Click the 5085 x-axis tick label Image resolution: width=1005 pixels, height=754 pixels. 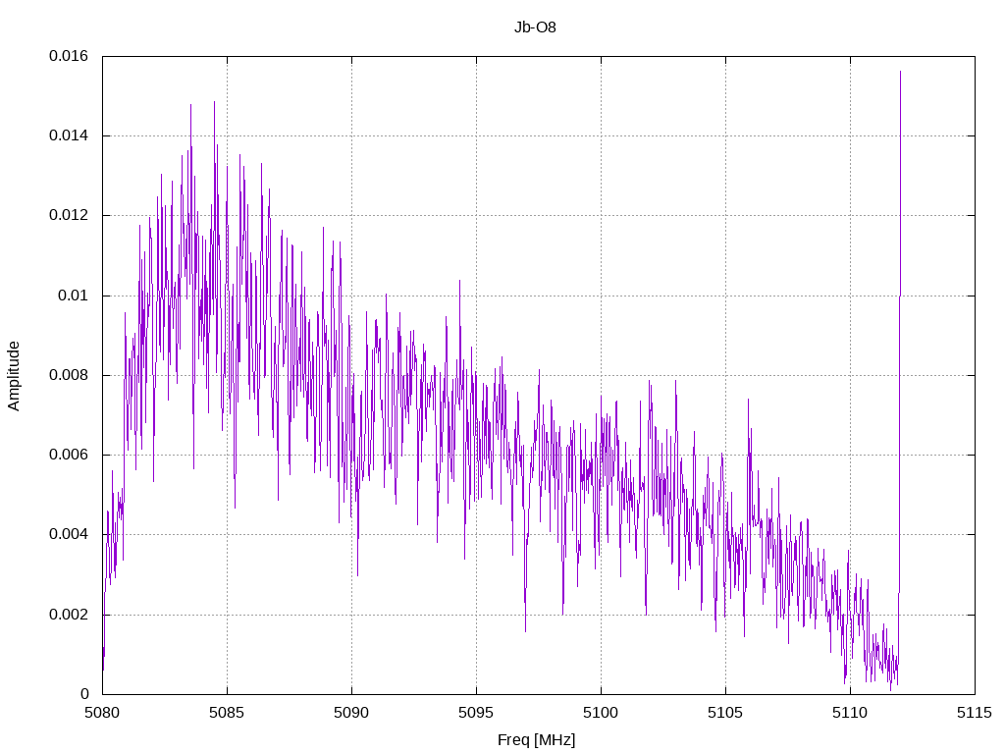pyautogui.click(x=227, y=713)
